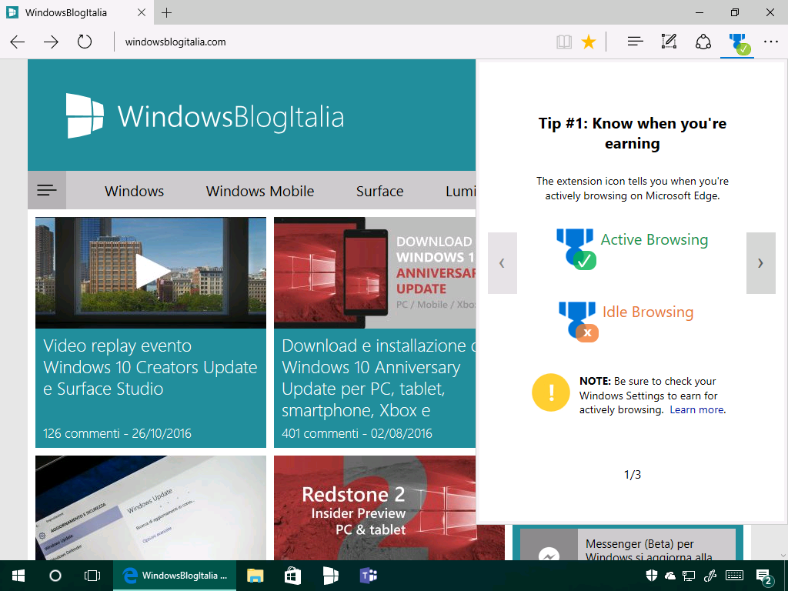Open the network tray icon

click(x=689, y=576)
